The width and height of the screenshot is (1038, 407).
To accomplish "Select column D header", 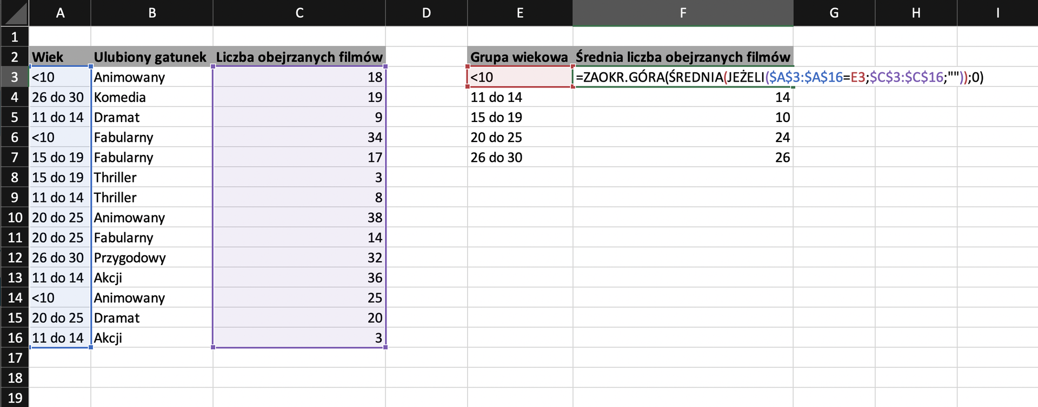I will (x=427, y=13).
